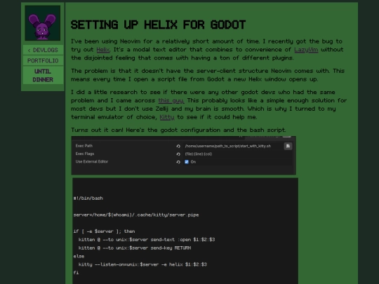This screenshot has height=284, width=379.
Task: Click the kitty --listen-on helix line
Action: [142, 264]
